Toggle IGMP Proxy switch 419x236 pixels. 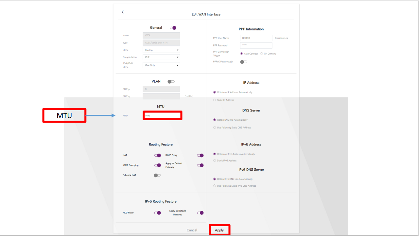tap(200, 156)
